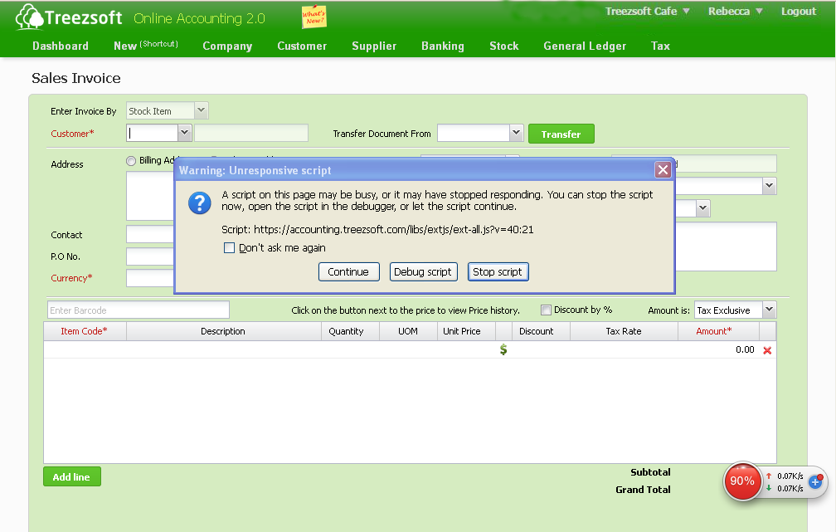Click the green Transfer button

point(561,134)
